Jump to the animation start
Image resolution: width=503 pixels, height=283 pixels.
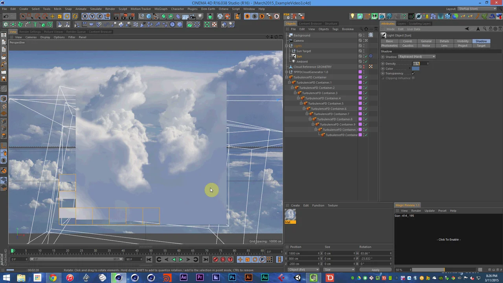click(149, 259)
